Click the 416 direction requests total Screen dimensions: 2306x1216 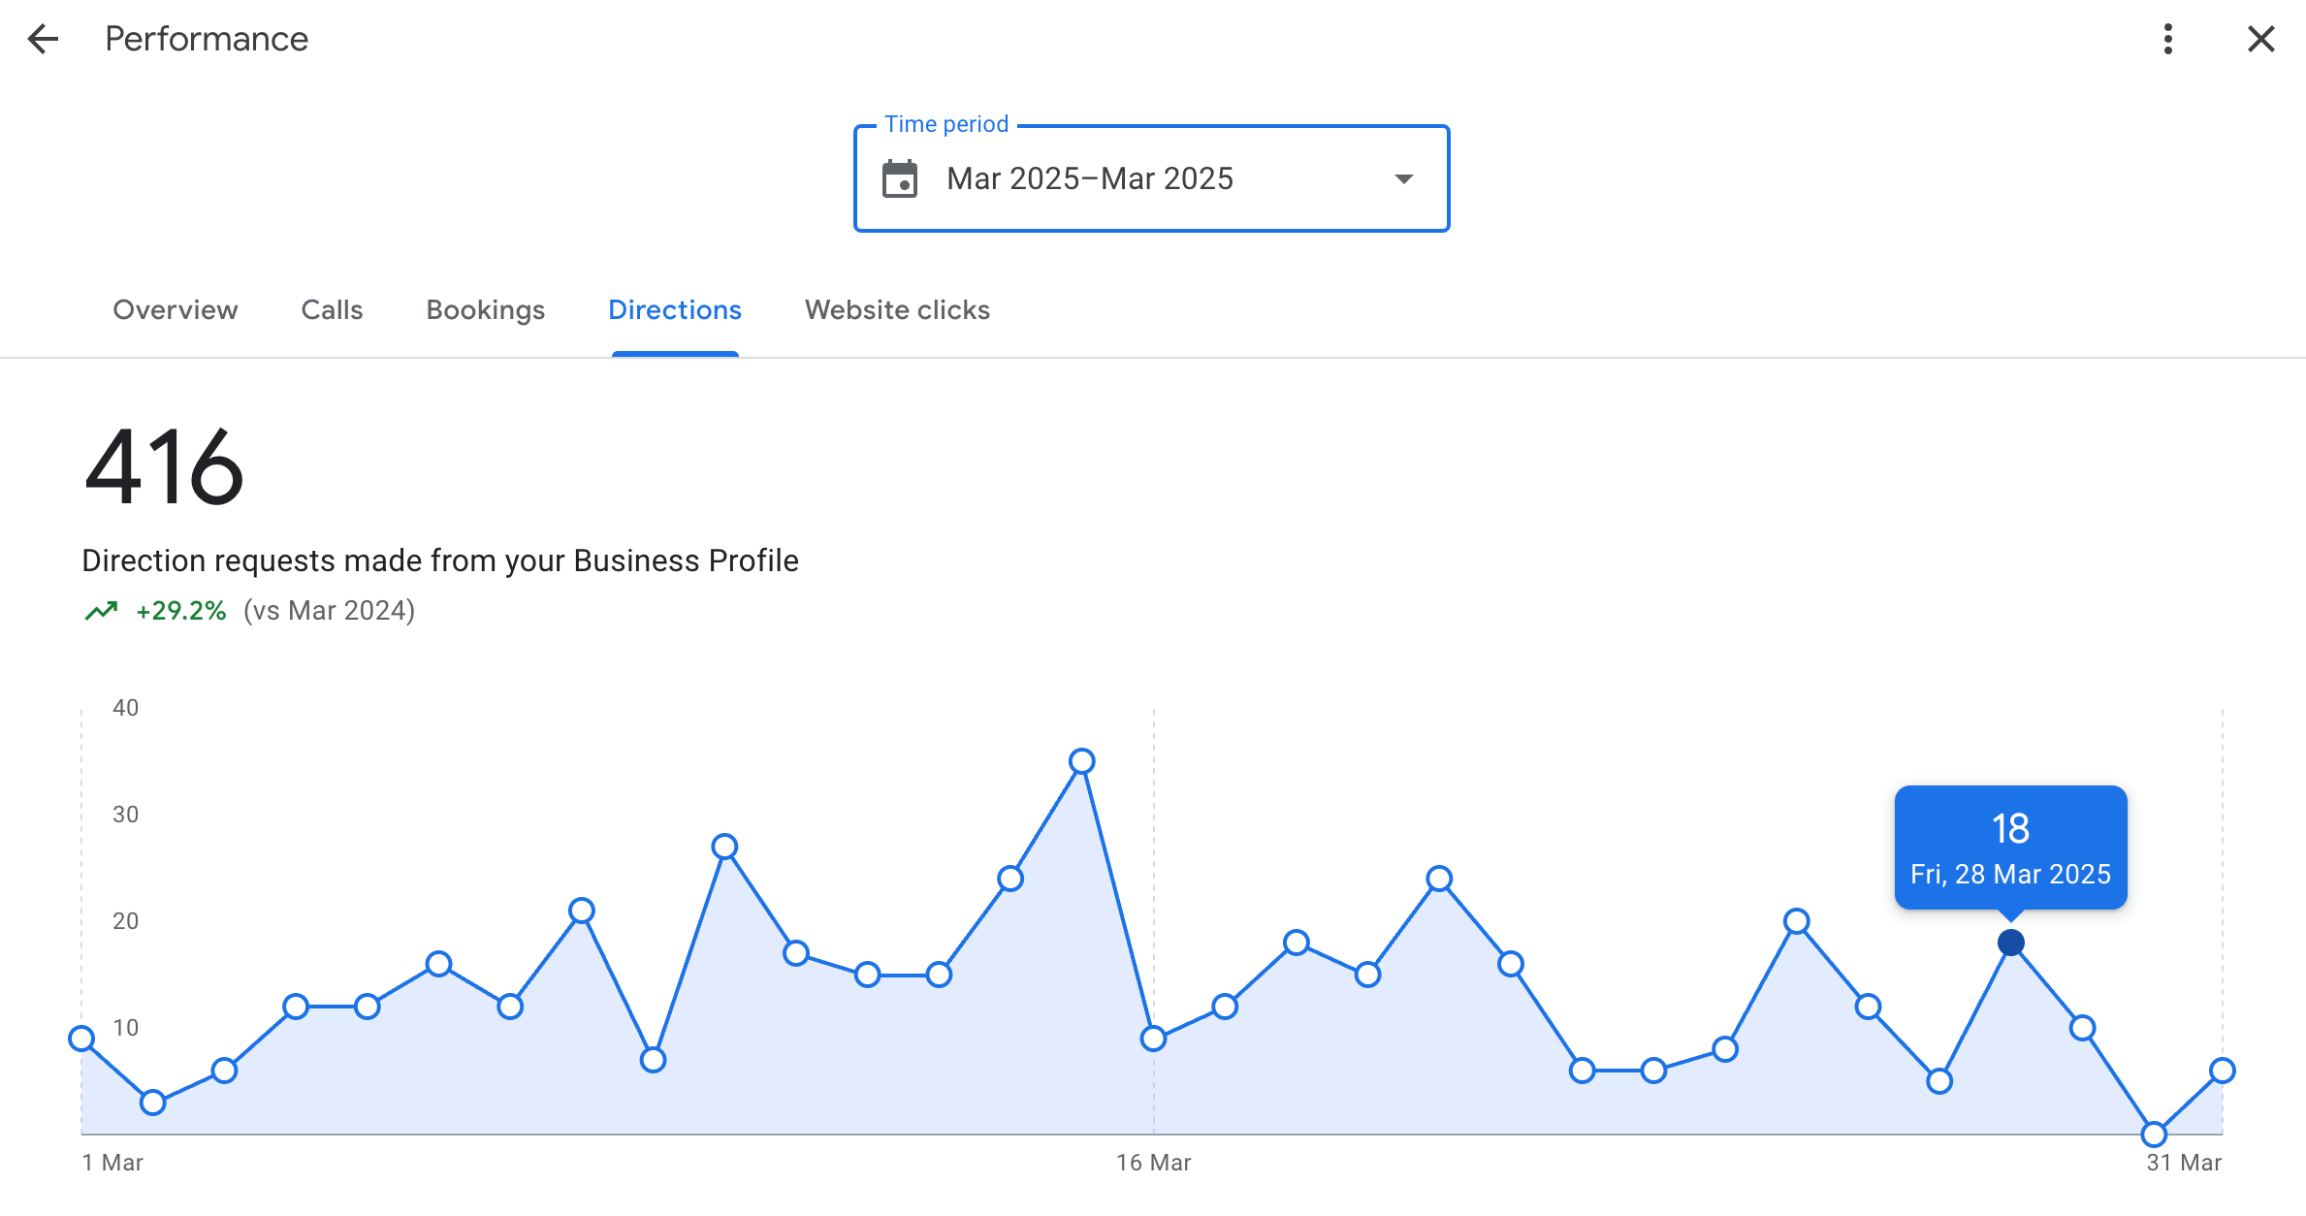[x=163, y=467]
